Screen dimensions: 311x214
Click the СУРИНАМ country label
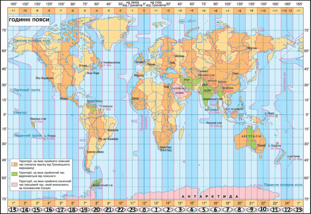[106, 106]
